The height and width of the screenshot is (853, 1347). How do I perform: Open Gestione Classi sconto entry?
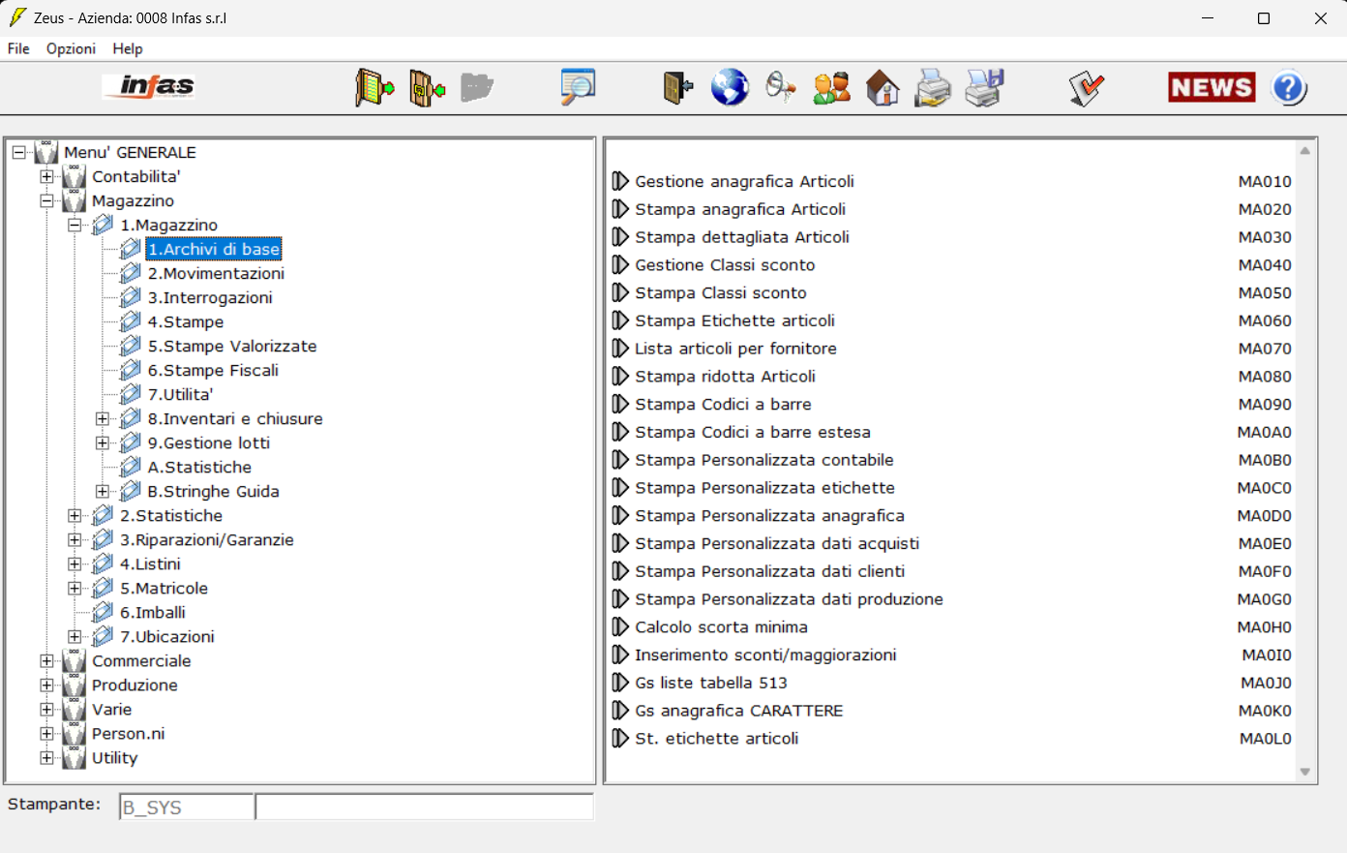click(x=725, y=265)
